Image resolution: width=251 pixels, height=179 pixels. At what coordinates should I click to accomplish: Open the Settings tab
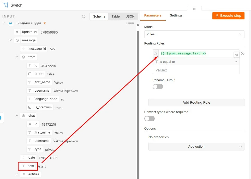click(176, 15)
